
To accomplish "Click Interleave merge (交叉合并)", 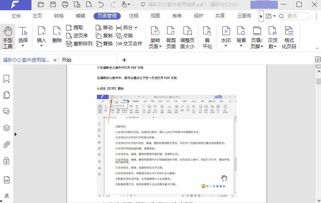I will click(x=129, y=44).
